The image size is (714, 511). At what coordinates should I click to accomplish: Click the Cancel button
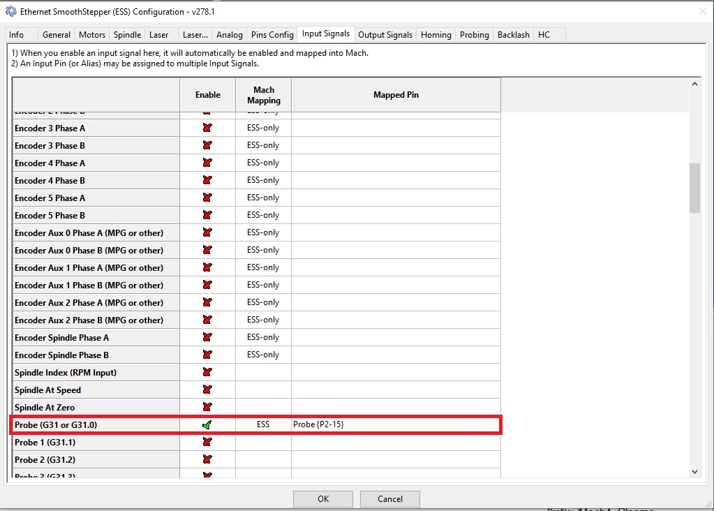pyautogui.click(x=389, y=498)
